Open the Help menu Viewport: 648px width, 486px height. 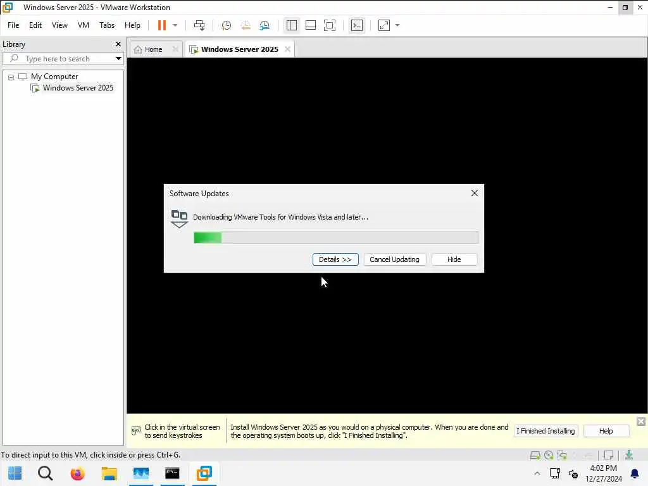132,25
